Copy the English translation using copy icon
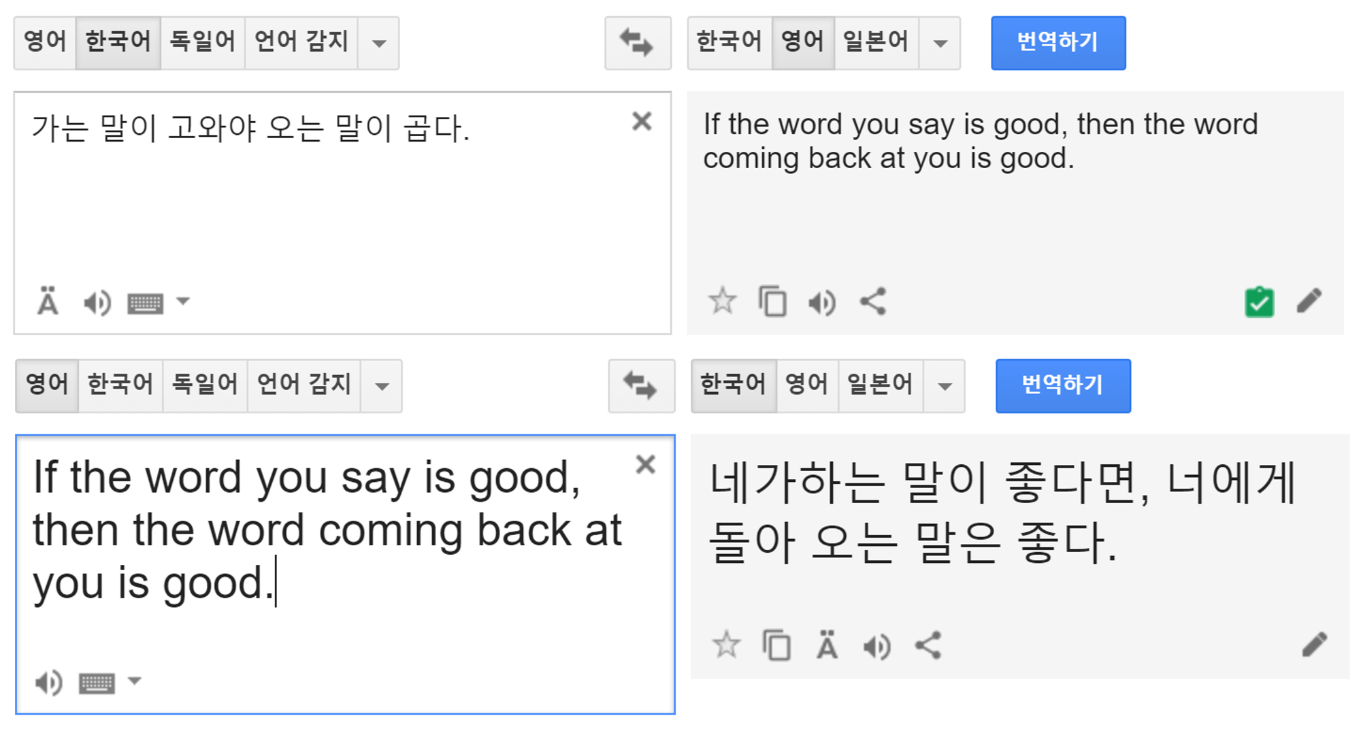1361x729 pixels. [x=772, y=301]
